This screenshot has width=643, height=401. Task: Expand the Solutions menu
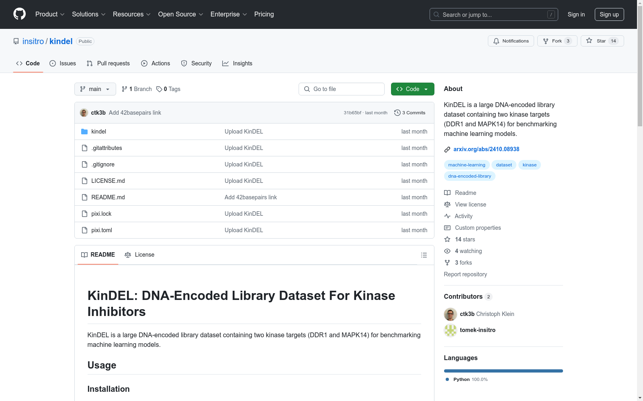[x=88, y=14]
